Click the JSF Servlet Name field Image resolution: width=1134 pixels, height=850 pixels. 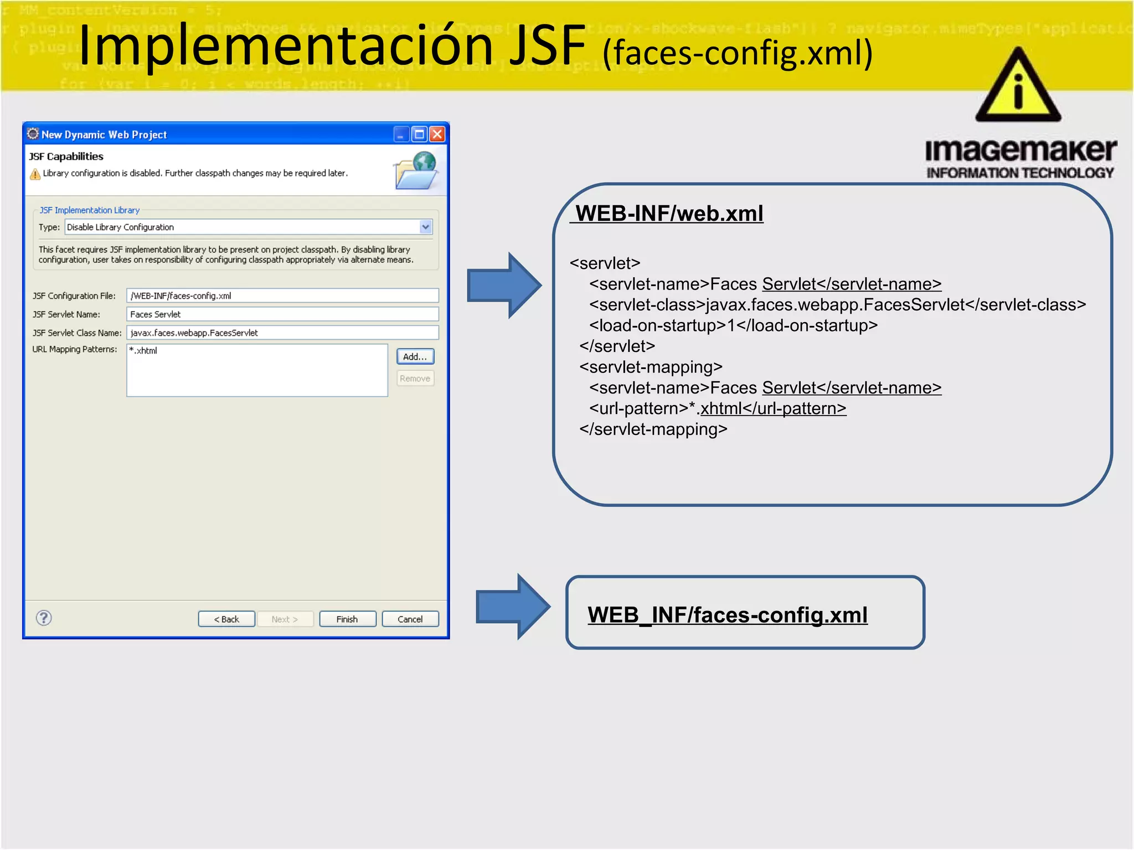282,314
